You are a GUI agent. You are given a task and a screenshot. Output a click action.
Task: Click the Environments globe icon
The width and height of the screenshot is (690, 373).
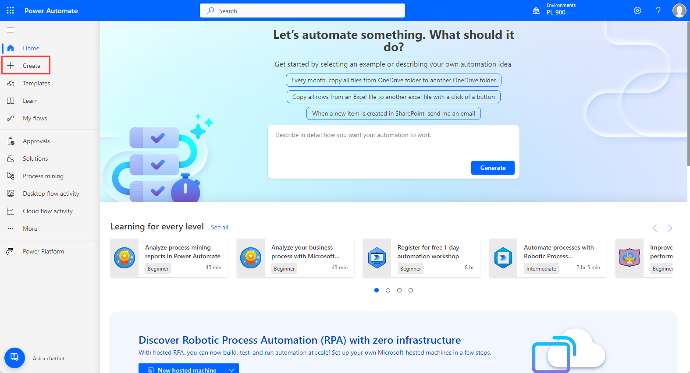click(x=536, y=11)
